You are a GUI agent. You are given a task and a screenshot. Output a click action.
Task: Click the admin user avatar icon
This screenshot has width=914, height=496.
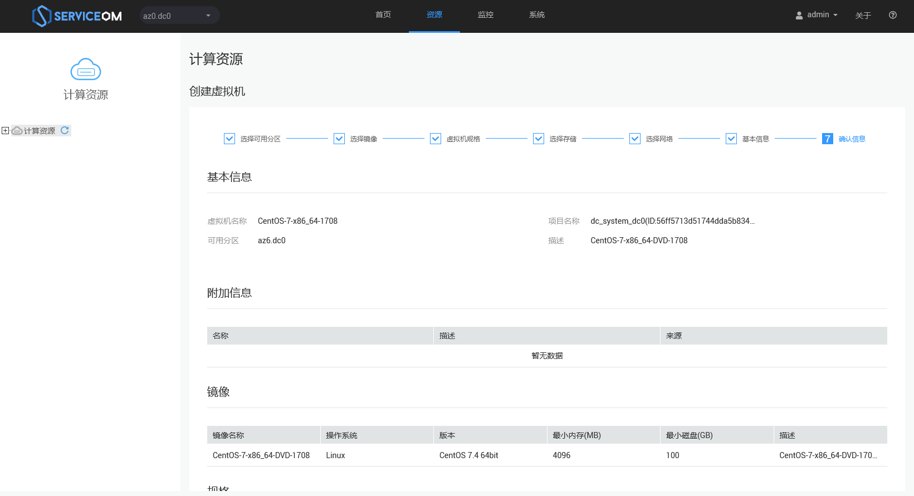pos(799,16)
